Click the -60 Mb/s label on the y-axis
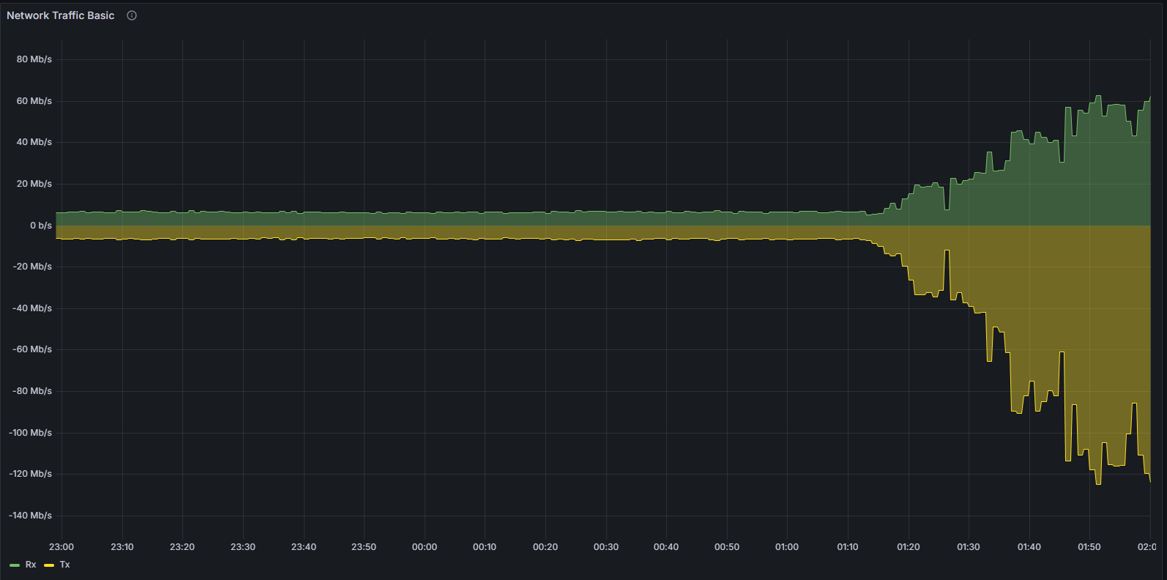This screenshot has height=580, width=1167. coord(32,349)
